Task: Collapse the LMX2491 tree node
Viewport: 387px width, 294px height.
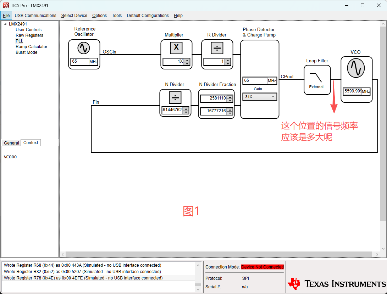Action: point(5,24)
